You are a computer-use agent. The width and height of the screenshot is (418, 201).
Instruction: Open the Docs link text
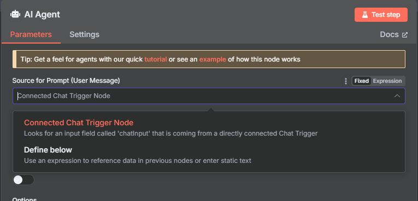(x=389, y=34)
